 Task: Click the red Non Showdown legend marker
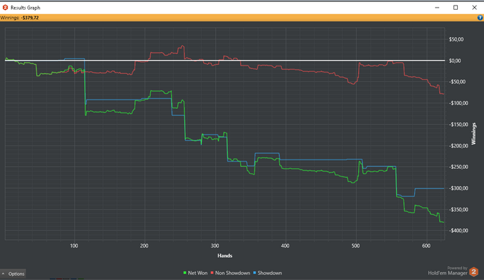point(212,273)
